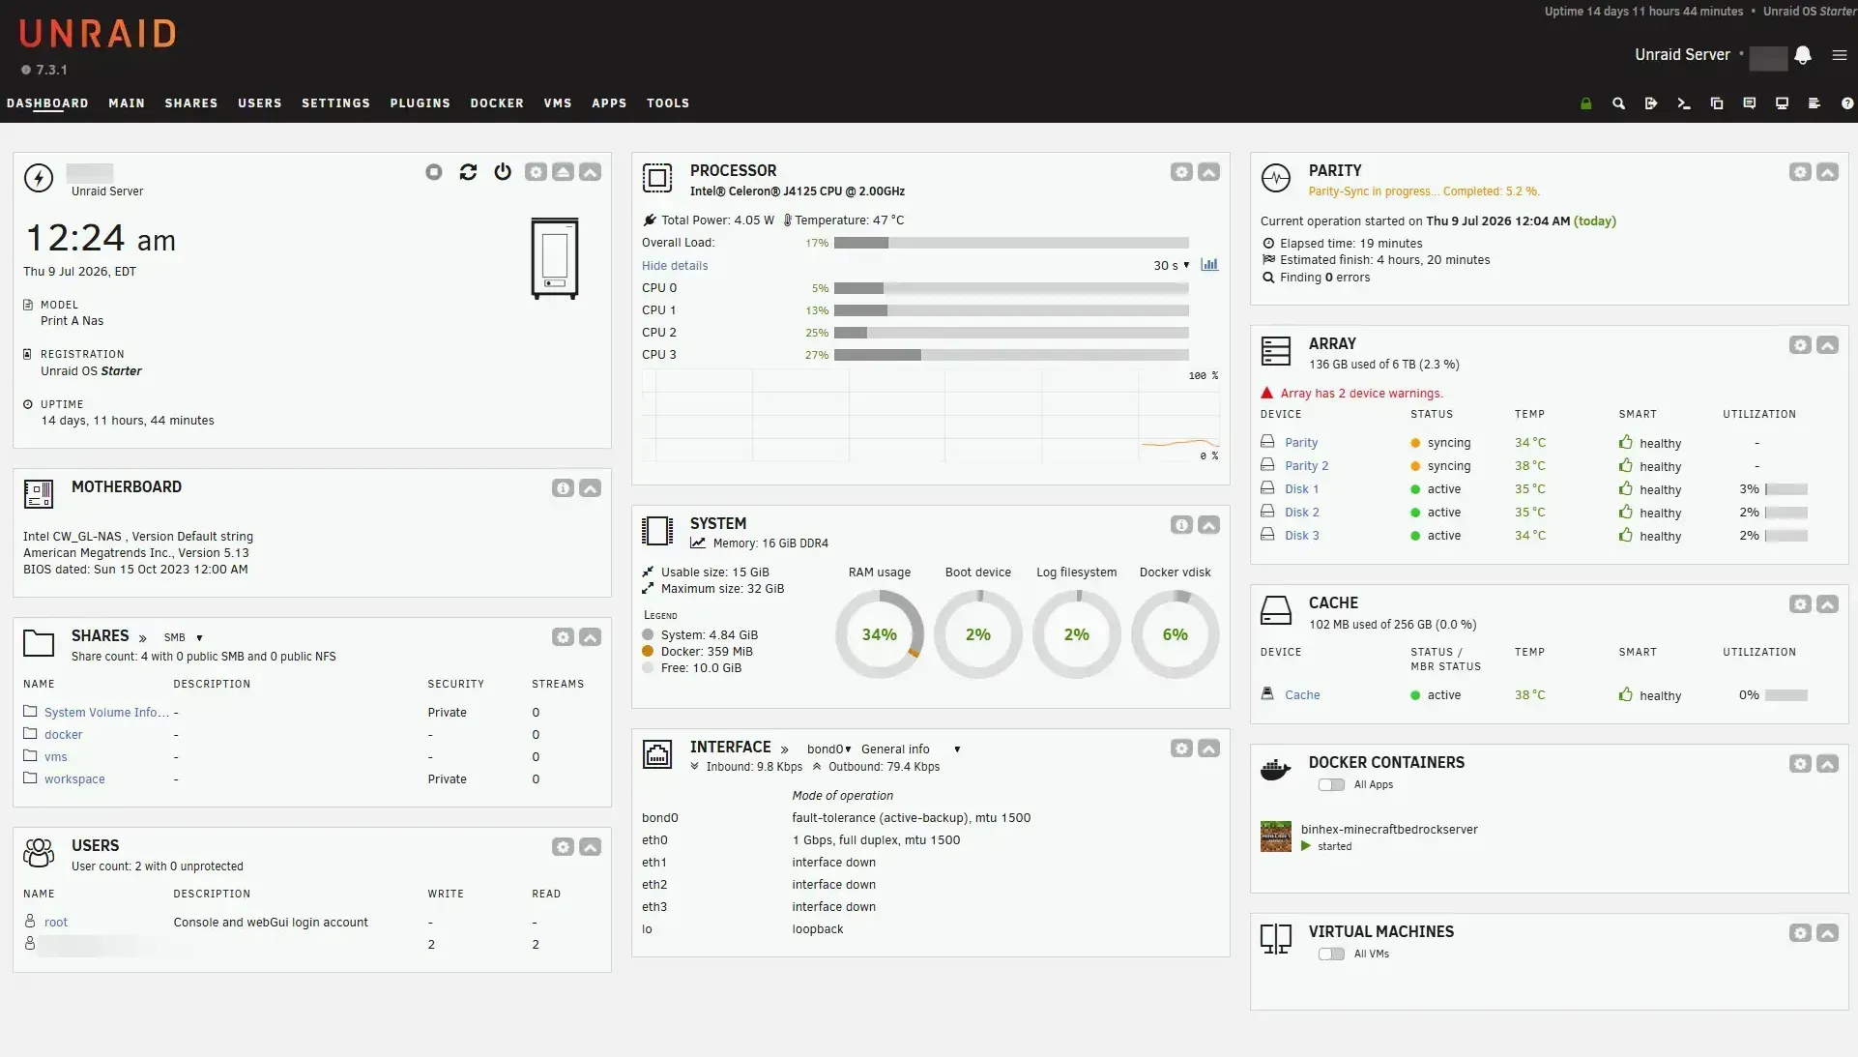Viewport: 1858px width, 1057px height.
Task: Open the hamburger menu in the header
Action: (x=1840, y=55)
